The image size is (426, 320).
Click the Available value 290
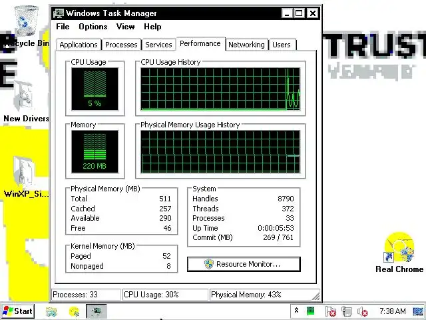165,218
